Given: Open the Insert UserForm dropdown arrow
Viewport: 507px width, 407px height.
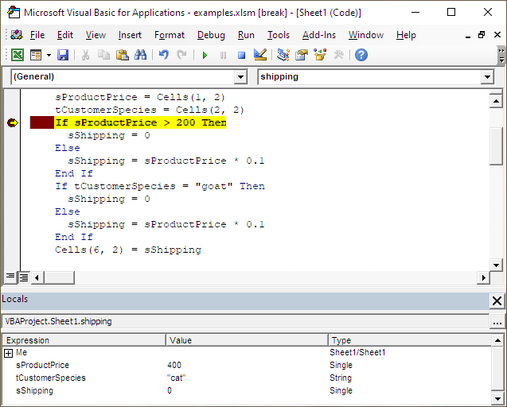Looking at the screenshot, I should pyautogui.click(x=49, y=55).
